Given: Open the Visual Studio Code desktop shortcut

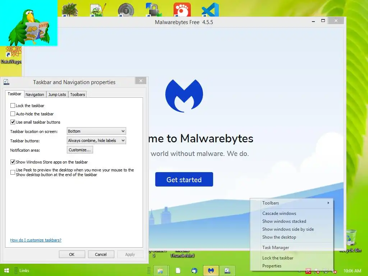Looking at the screenshot, I should (210, 10).
